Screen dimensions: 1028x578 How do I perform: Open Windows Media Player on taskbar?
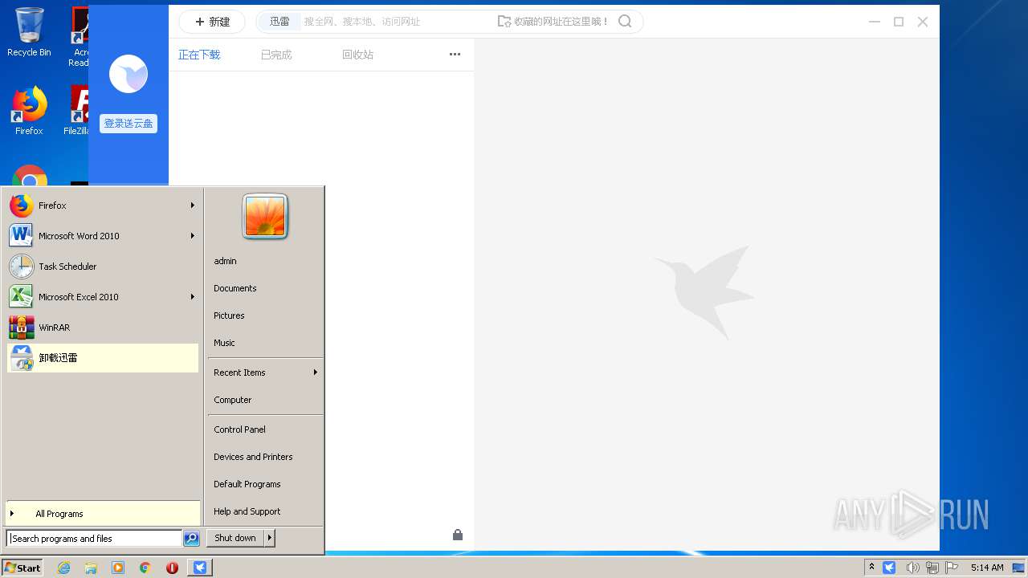click(118, 568)
